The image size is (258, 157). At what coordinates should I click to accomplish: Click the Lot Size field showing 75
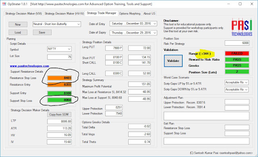tap(59, 57)
